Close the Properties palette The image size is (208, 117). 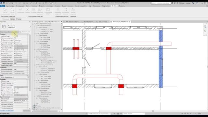click(30, 22)
